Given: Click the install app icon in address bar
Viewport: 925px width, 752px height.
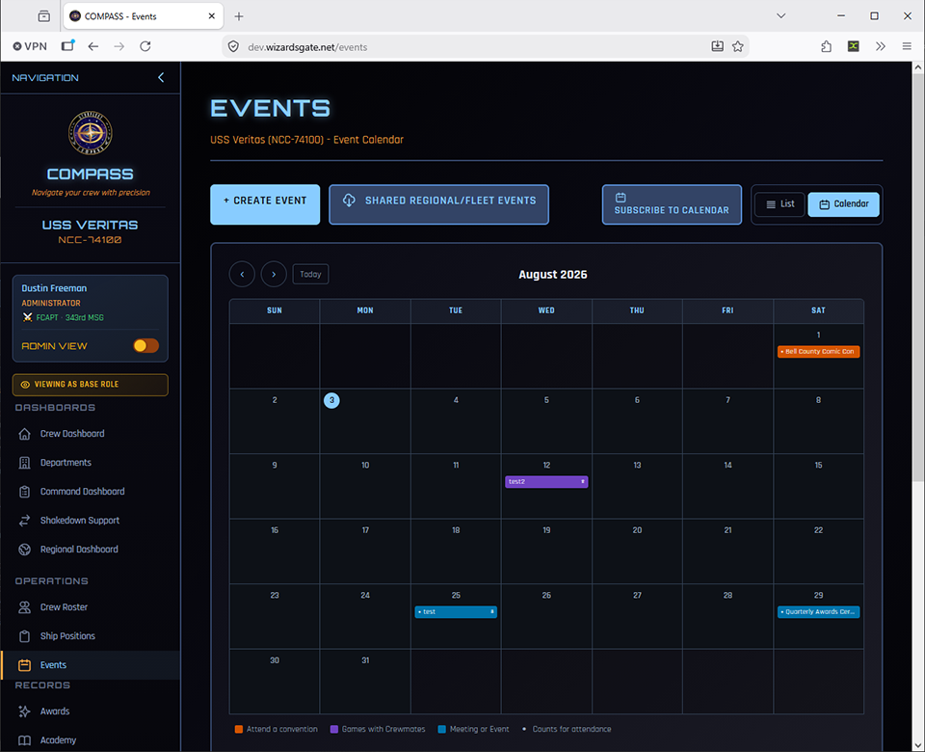Looking at the screenshot, I should [717, 46].
